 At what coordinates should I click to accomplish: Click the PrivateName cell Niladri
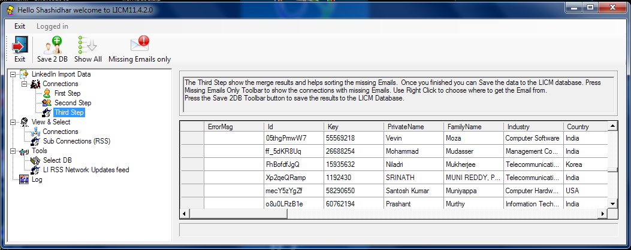point(413,165)
